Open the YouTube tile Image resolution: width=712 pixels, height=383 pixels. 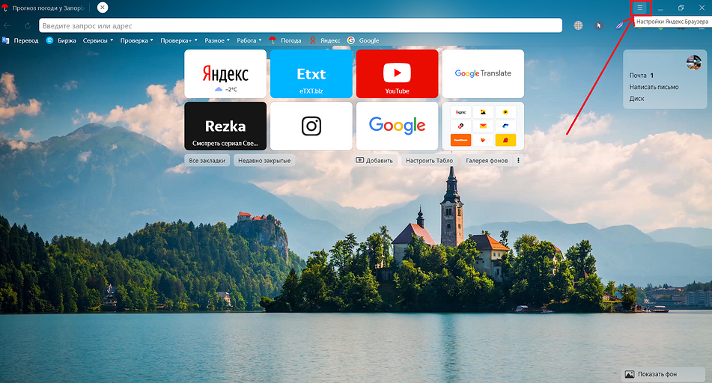coord(397,73)
